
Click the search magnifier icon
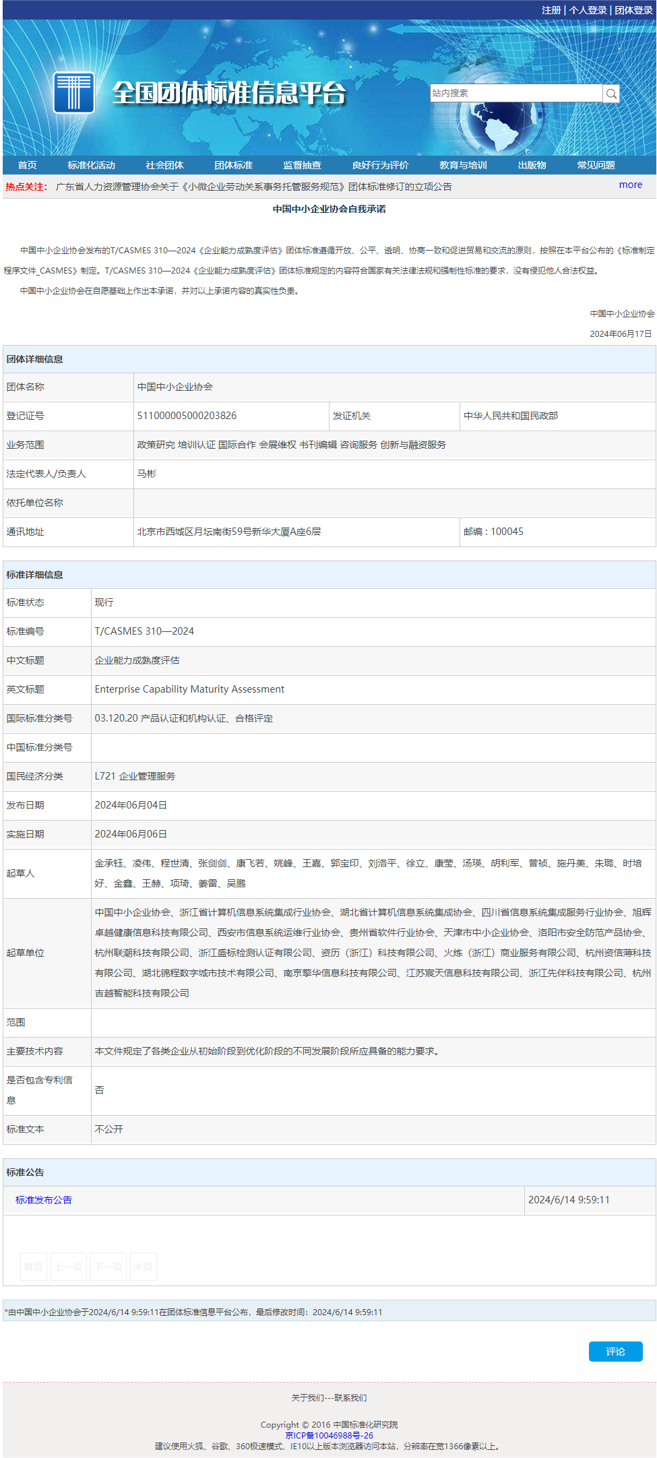(x=611, y=94)
